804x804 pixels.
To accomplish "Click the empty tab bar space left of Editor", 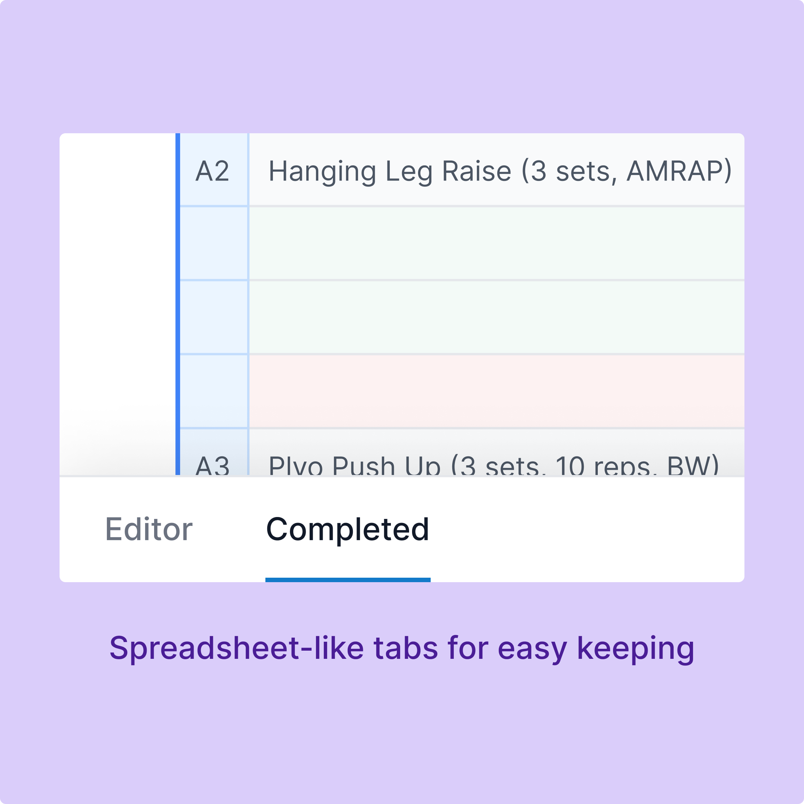I will [81, 529].
